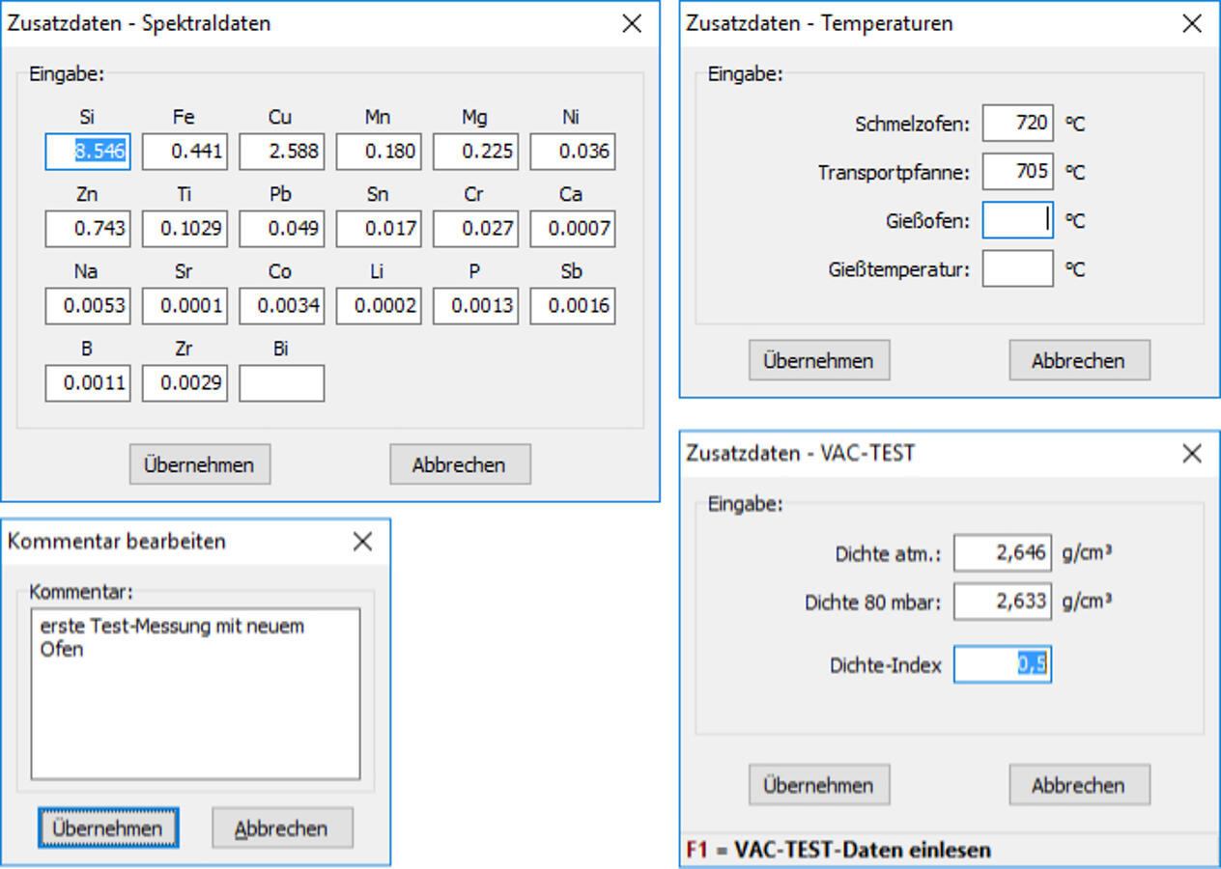Click the empty Bi input field
1221x869 pixels.
tap(281, 383)
